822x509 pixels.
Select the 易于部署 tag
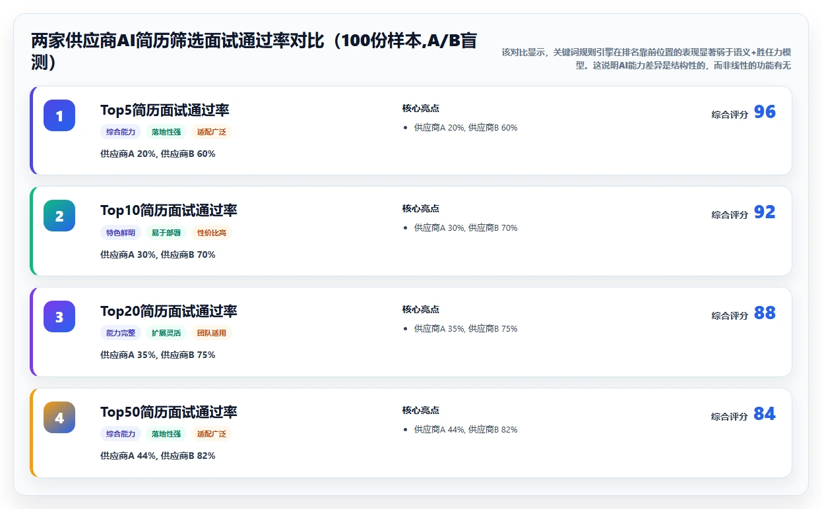click(x=166, y=233)
